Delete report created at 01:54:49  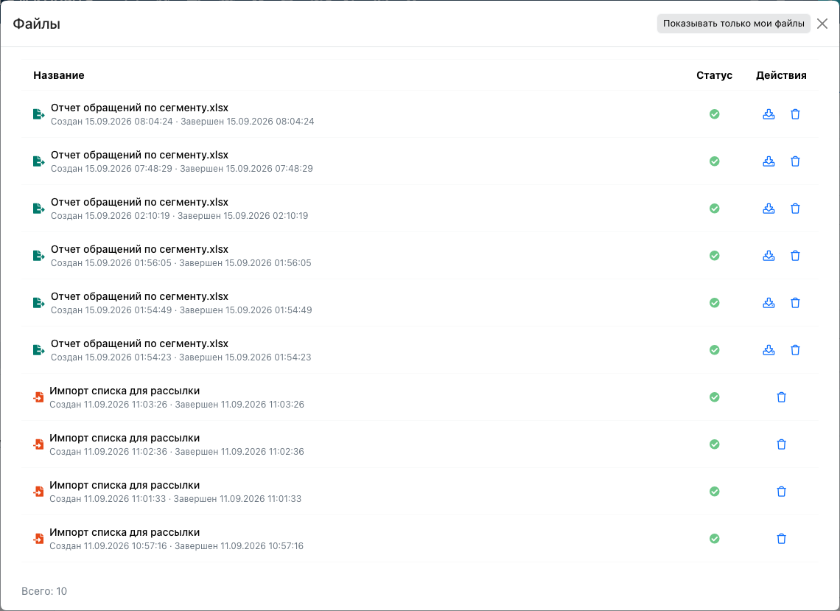coord(795,303)
